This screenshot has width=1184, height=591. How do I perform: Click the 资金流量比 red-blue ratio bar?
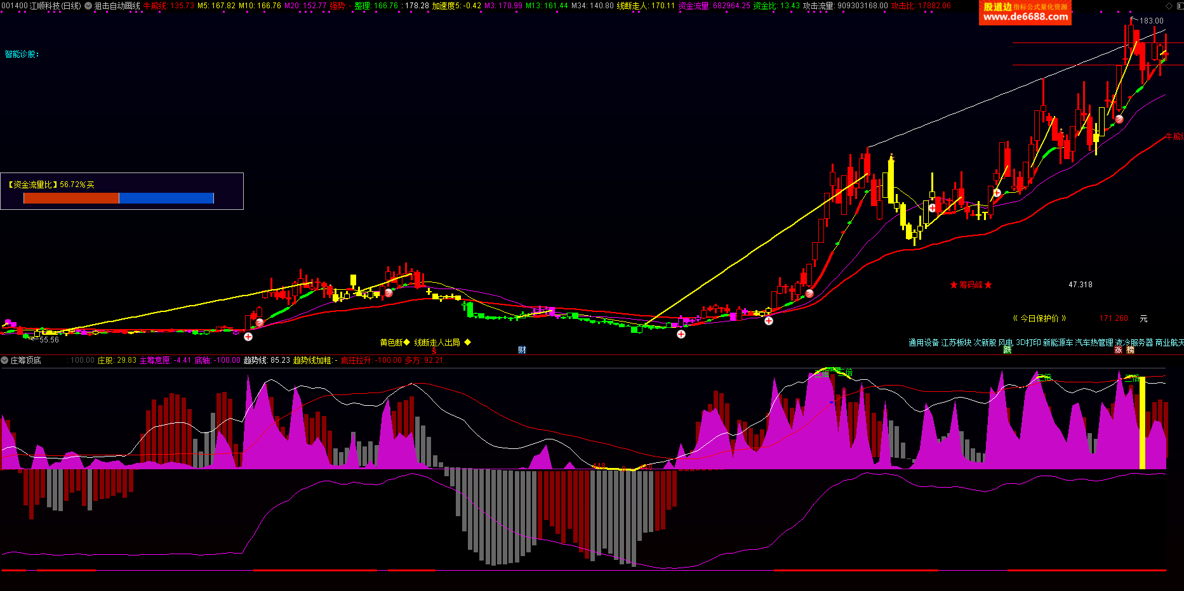click(118, 198)
